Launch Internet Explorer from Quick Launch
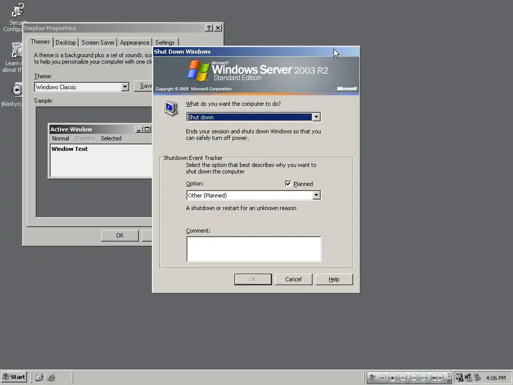 52,377
